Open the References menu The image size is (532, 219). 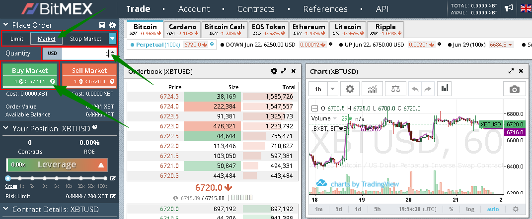pyautogui.click(x=325, y=9)
